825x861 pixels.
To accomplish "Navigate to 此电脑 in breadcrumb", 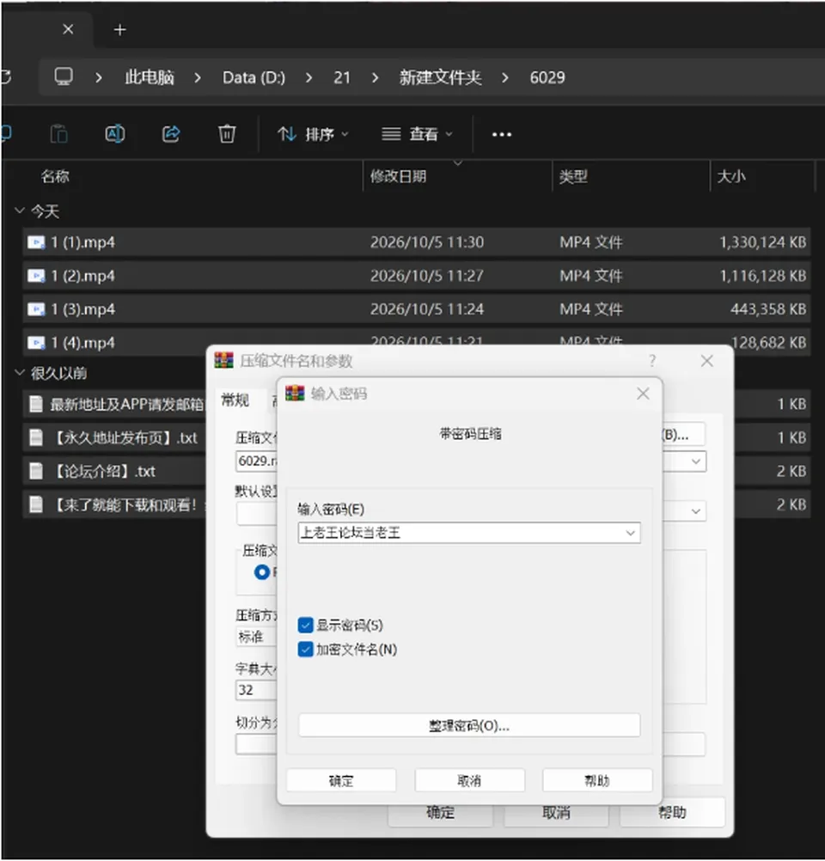I will tap(150, 77).
